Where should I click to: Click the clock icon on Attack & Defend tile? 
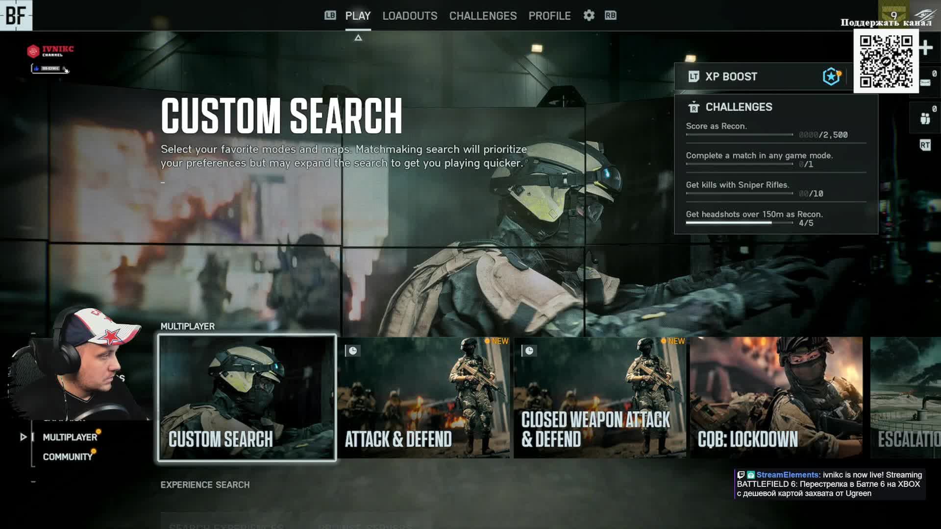click(x=352, y=351)
